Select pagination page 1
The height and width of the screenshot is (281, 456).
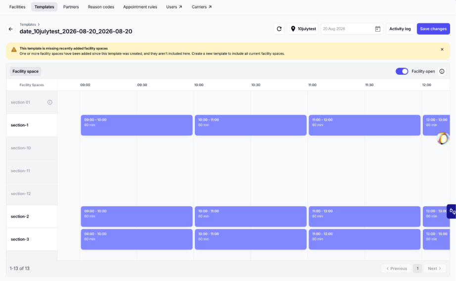(x=417, y=269)
